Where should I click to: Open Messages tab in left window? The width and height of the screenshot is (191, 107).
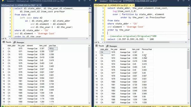(19, 42)
